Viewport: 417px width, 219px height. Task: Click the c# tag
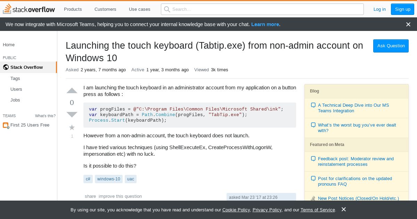[88, 179]
